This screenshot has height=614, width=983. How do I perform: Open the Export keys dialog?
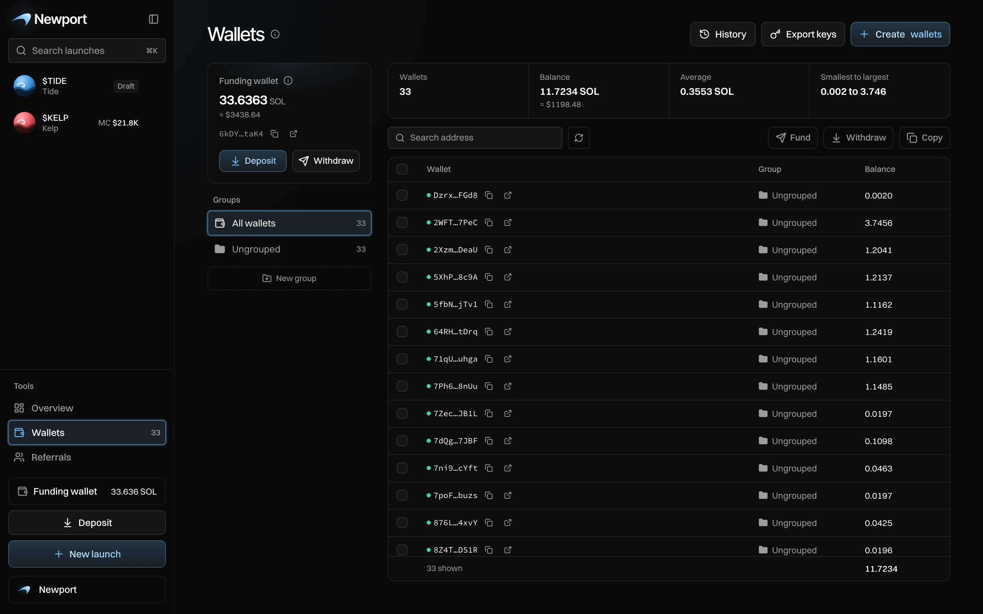(x=803, y=34)
